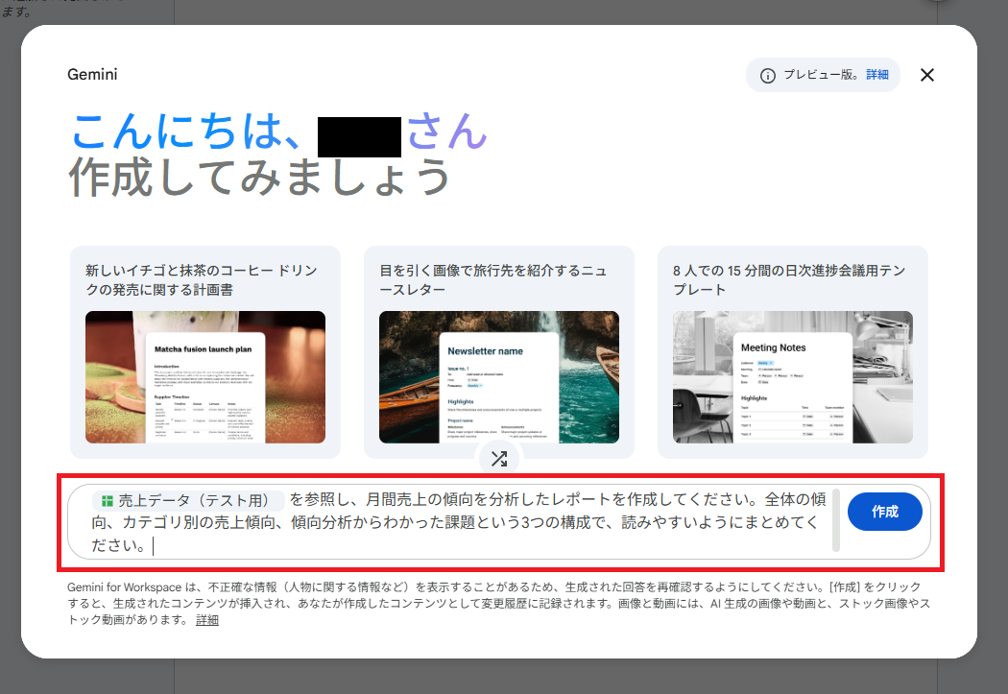Select 目を引く画像で旅行先を紹介する suggestion title
The height and width of the screenshot is (694, 1008).
[493, 280]
